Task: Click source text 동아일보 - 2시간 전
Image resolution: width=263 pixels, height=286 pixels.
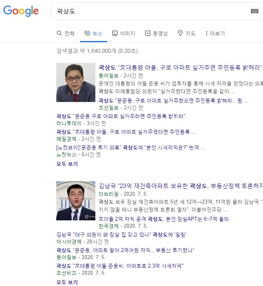Action: click(x=120, y=75)
